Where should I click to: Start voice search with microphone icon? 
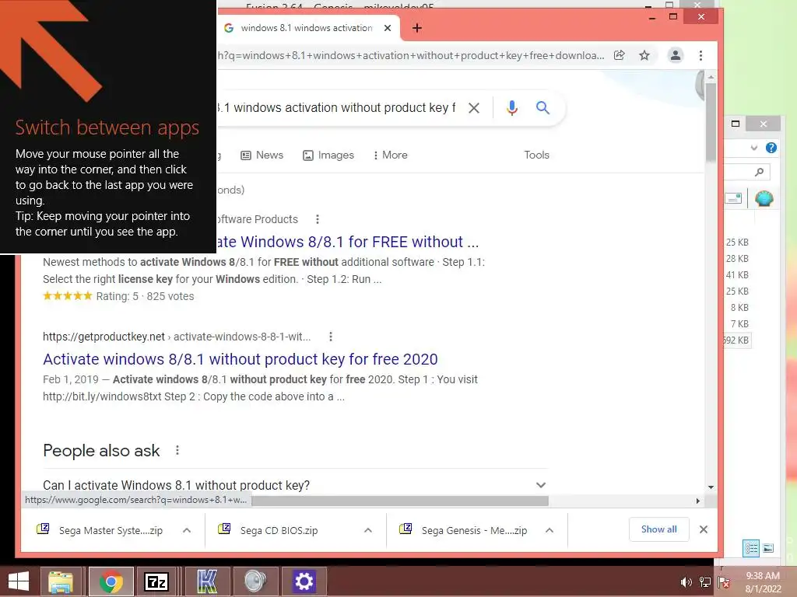512,107
